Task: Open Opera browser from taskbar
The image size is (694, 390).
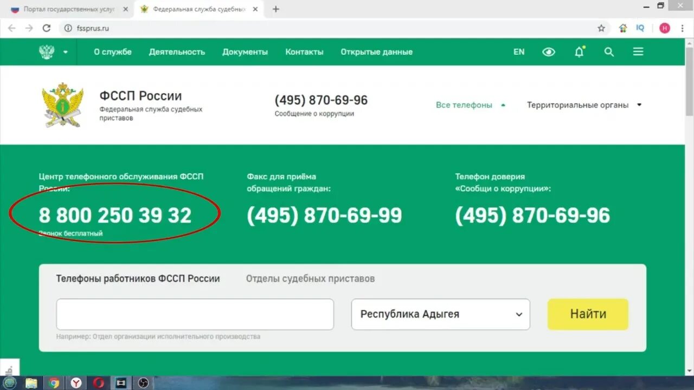Action: [x=98, y=383]
